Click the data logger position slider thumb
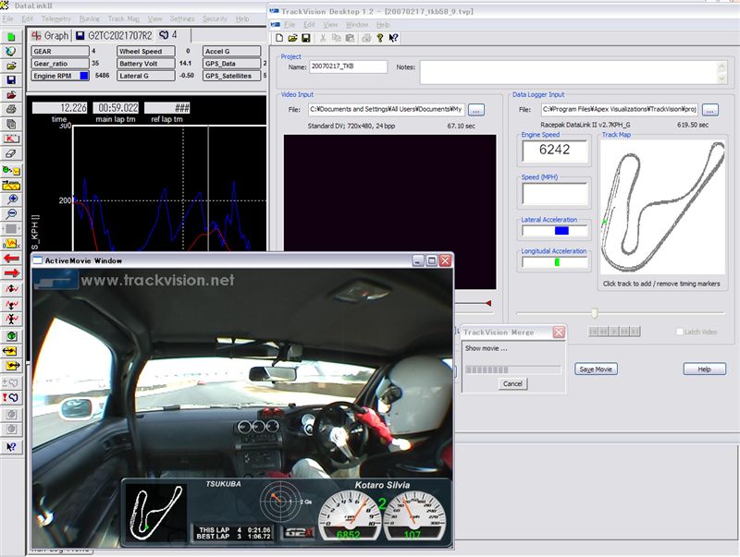The width and height of the screenshot is (740, 557). [595, 313]
